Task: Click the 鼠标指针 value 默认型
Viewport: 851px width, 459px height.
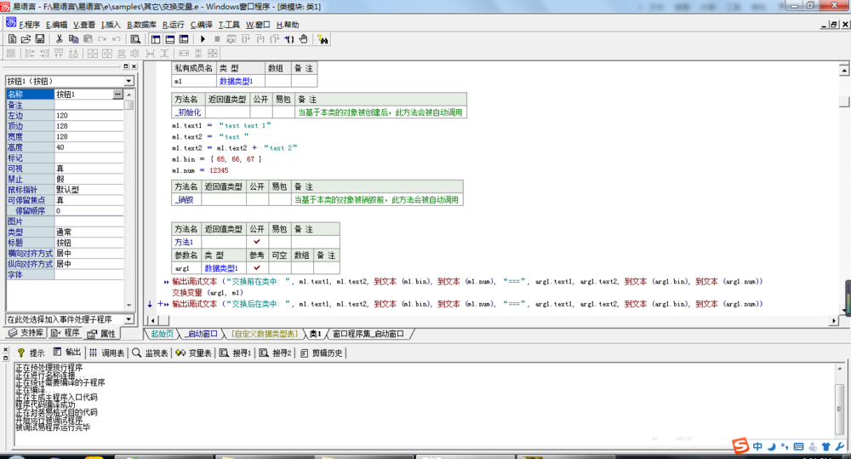Action: point(89,190)
